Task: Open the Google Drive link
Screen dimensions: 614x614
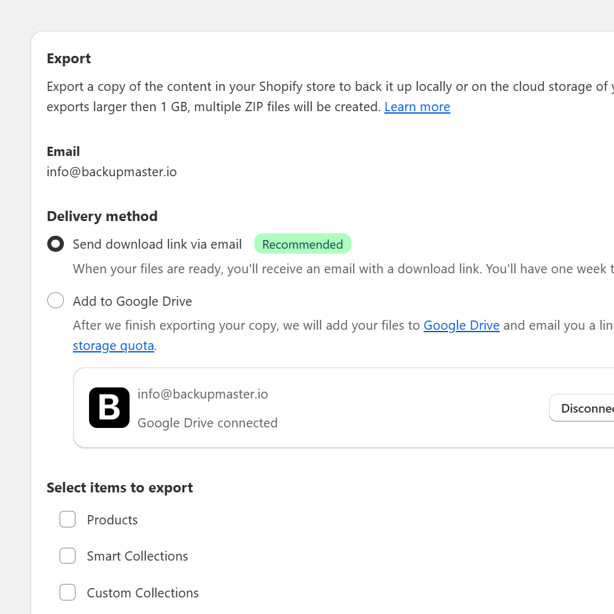Action: 461,325
